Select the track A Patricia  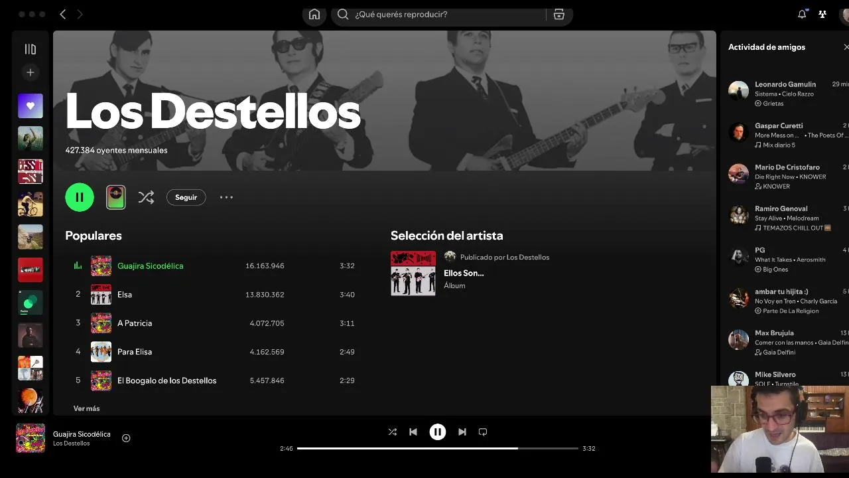tap(135, 323)
